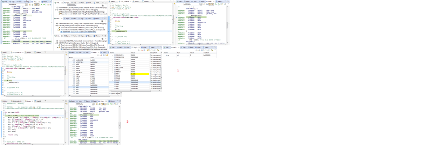
Task: Click Type column header in Variables view
Action: 183,53
